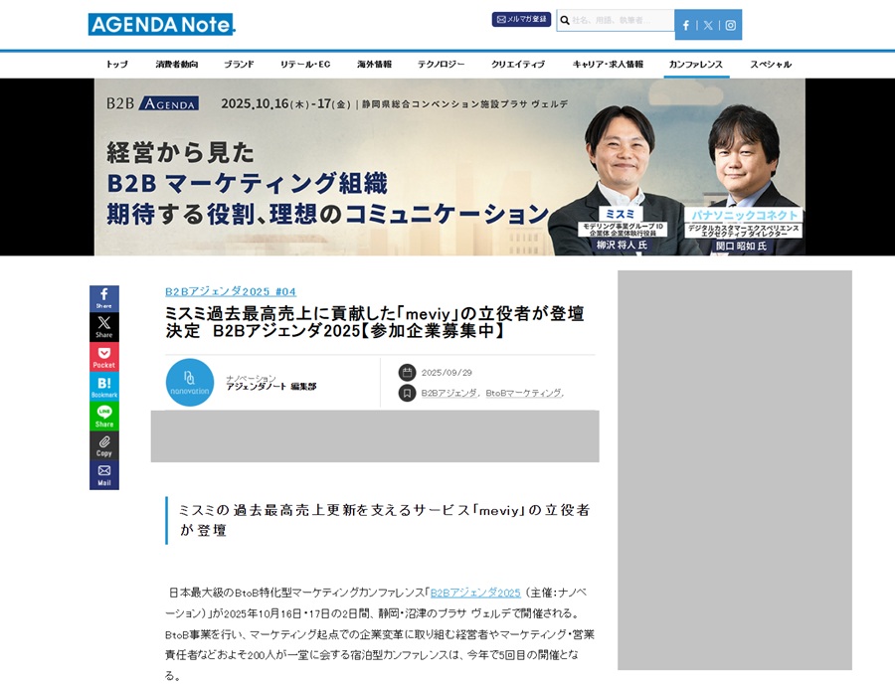Go to カンファレンス section

point(695,64)
